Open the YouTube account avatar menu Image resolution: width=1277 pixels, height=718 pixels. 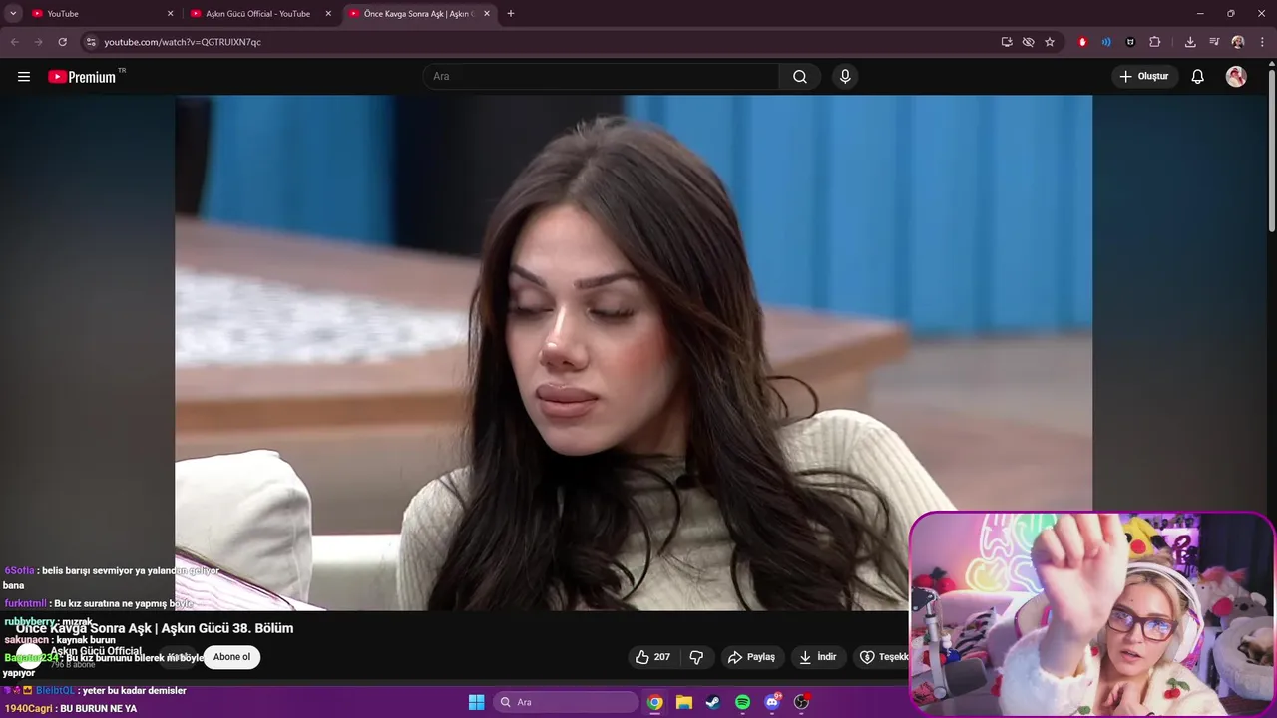click(1236, 77)
